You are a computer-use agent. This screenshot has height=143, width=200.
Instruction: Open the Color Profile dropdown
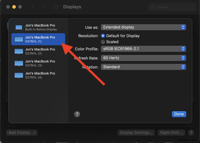[x=143, y=49]
